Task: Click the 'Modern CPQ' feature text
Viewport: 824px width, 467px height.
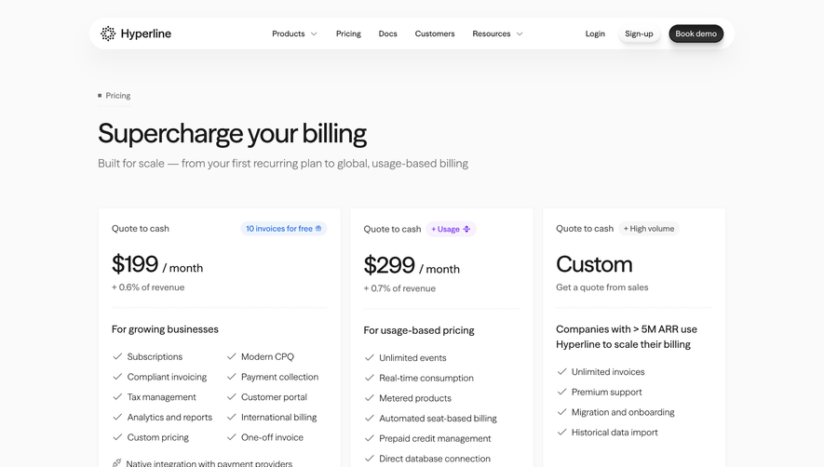Action: (267, 356)
